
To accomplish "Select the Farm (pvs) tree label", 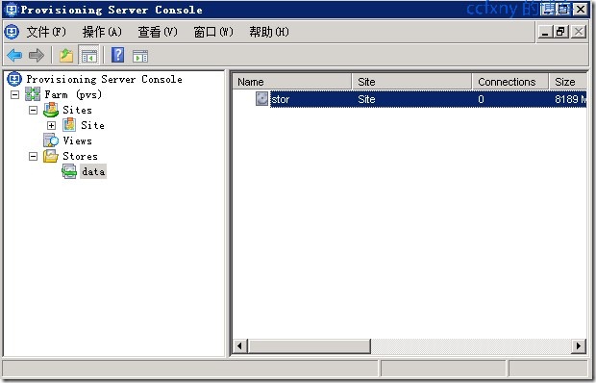I will pyautogui.click(x=73, y=94).
